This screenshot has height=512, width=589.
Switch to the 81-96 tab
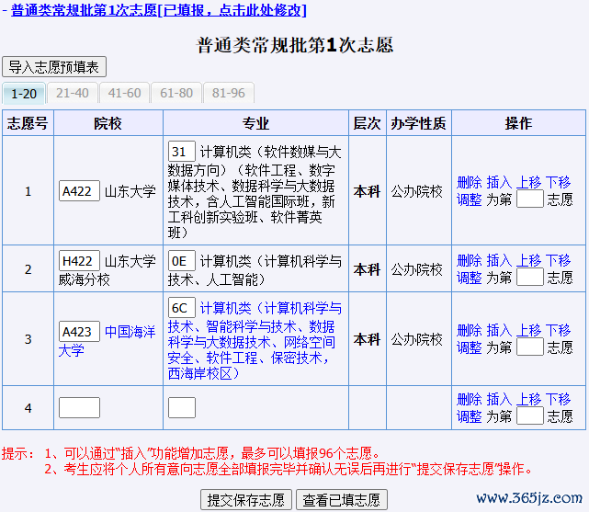point(229,93)
